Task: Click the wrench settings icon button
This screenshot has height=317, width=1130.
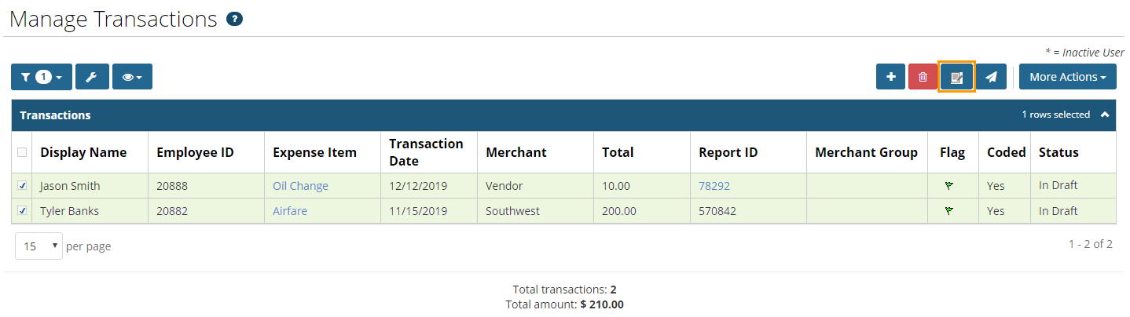Action: click(x=91, y=77)
